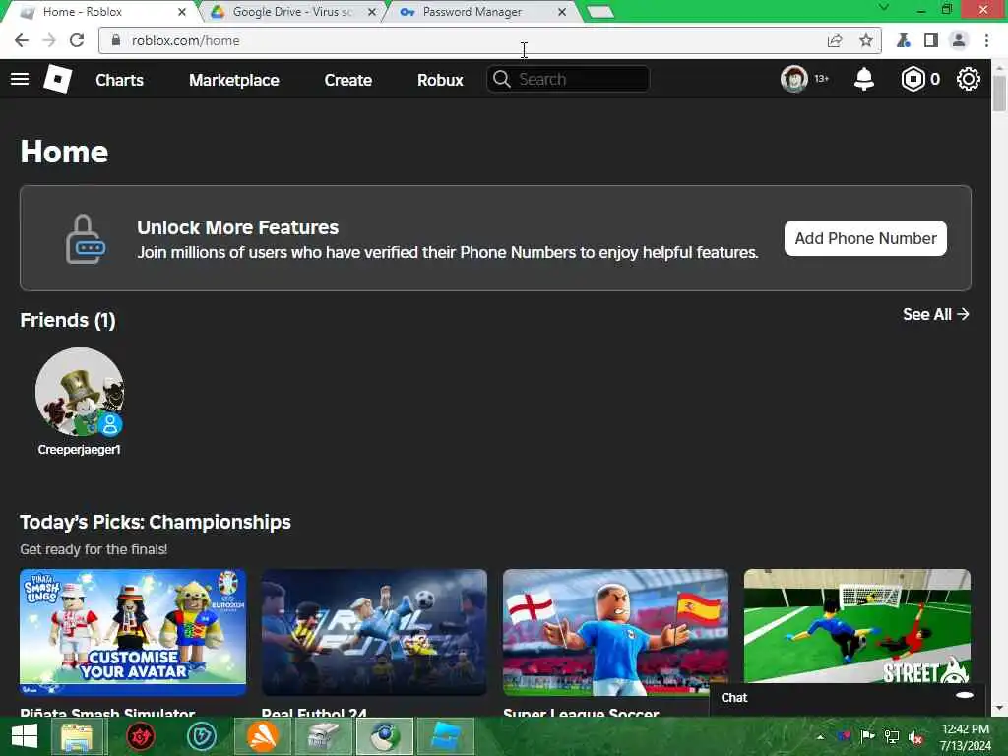Open a new browser tab

[x=600, y=12]
